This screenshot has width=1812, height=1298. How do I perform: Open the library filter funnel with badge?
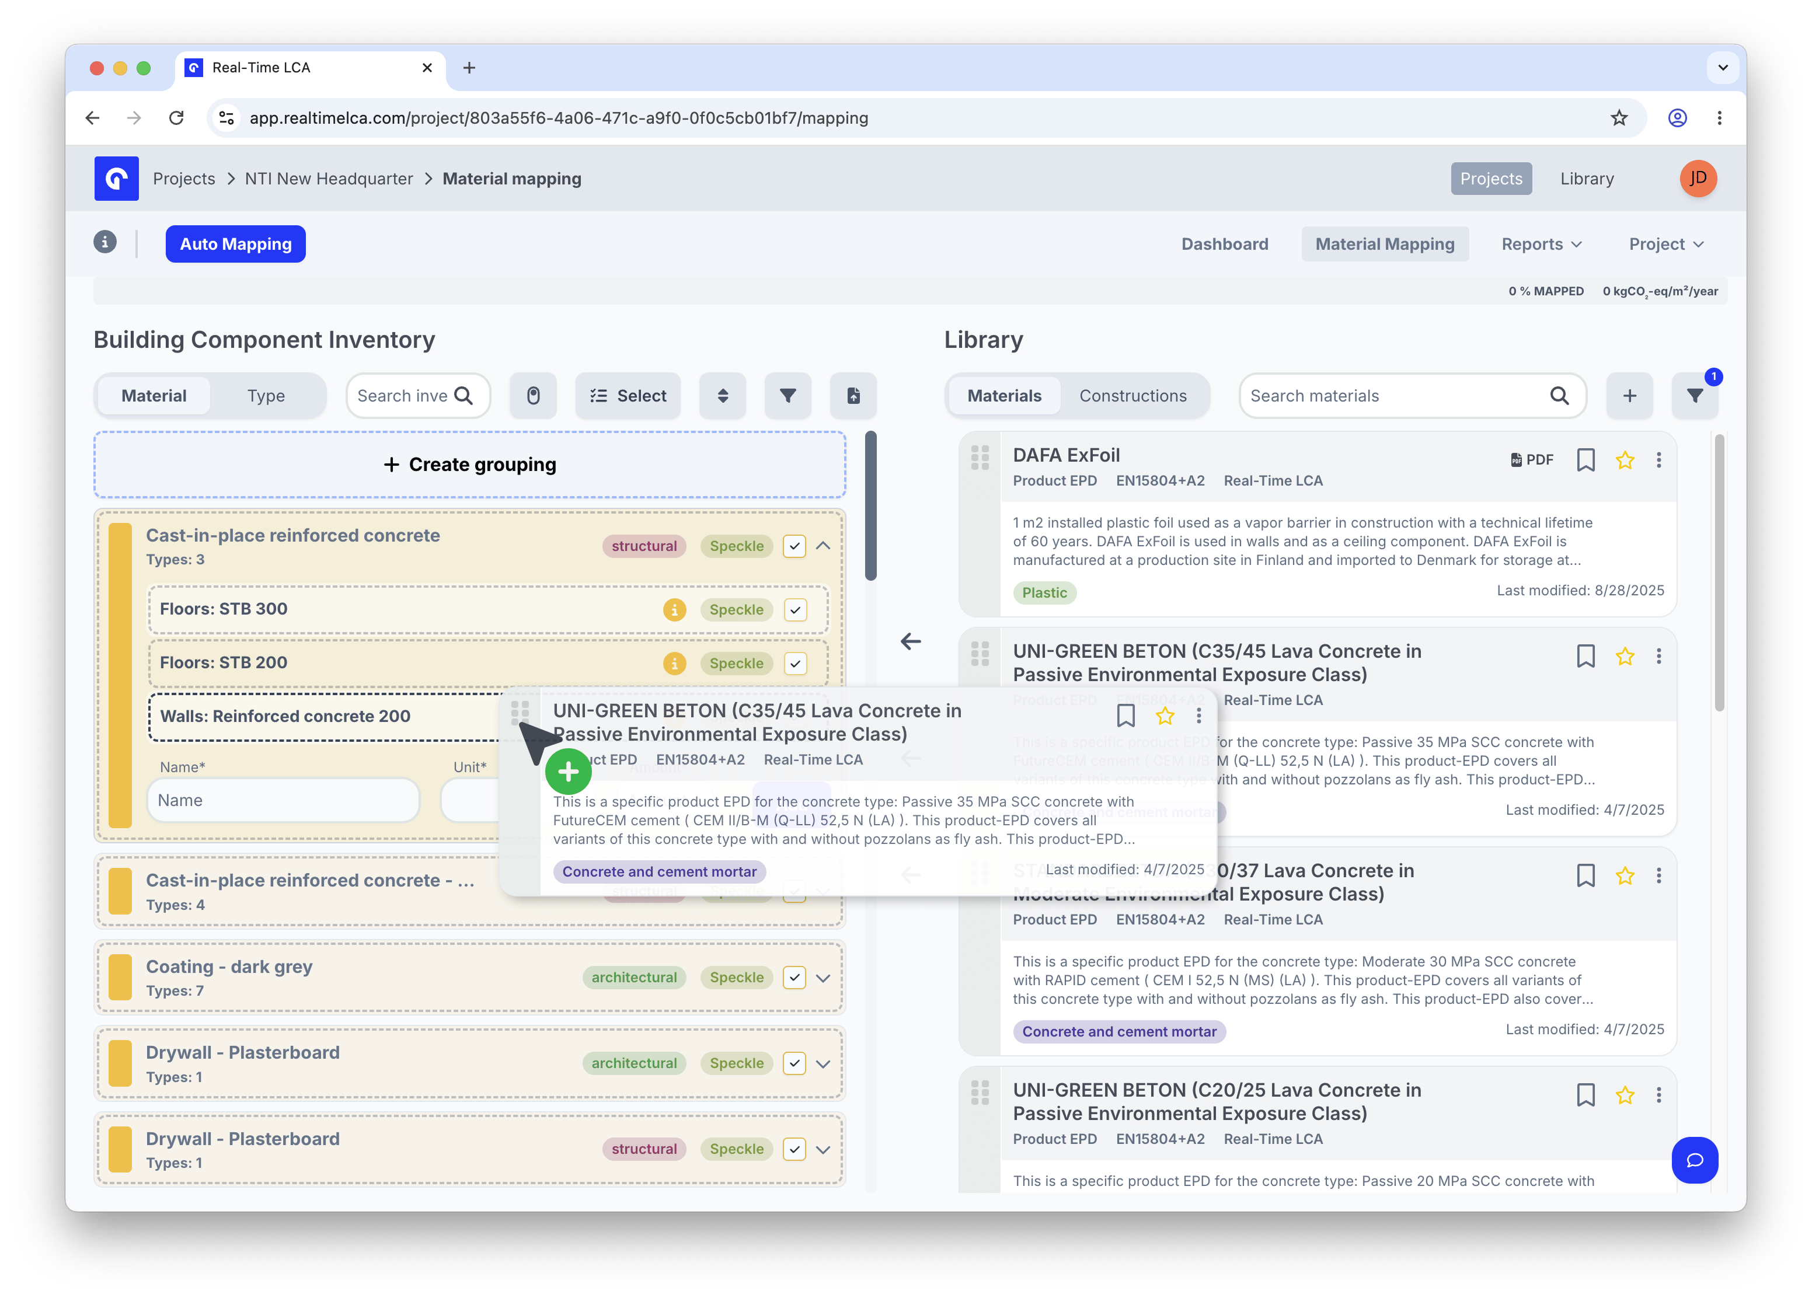point(1695,395)
